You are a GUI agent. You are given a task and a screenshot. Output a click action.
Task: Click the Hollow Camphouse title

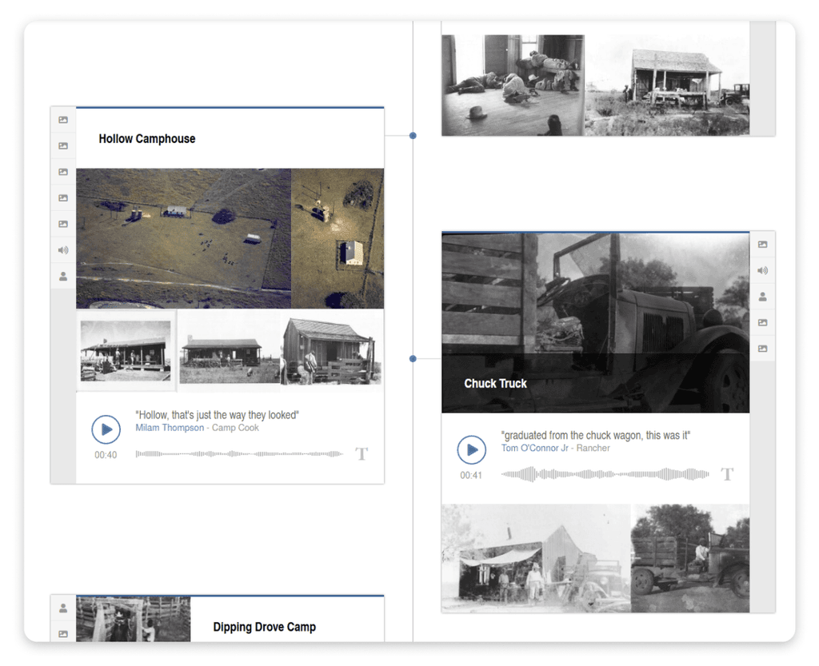[147, 139]
